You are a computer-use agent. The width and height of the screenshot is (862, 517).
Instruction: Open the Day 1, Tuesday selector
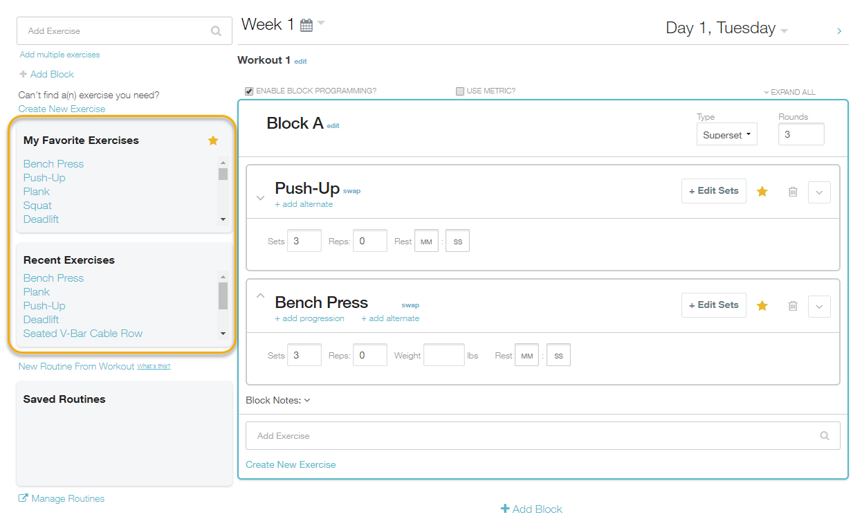click(726, 28)
